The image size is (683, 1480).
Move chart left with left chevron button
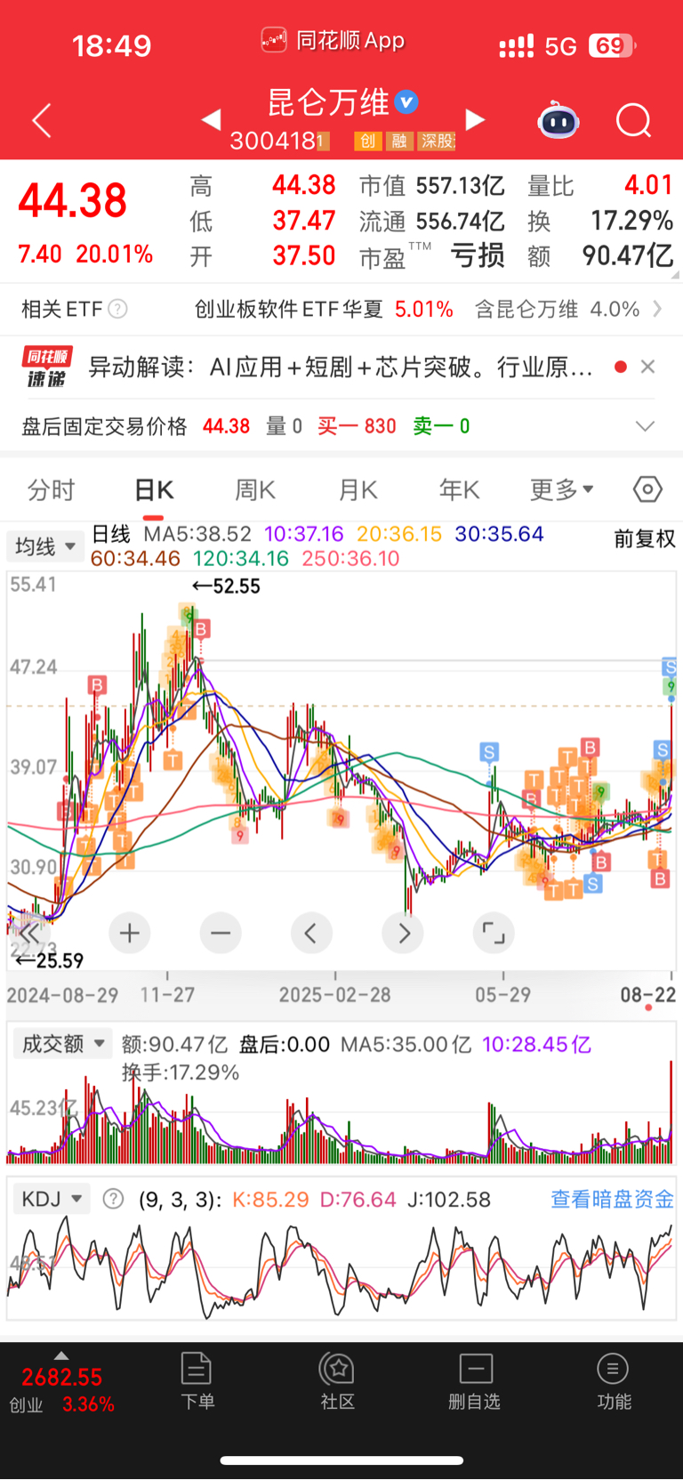tap(311, 933)
